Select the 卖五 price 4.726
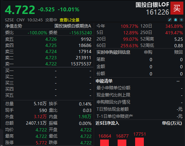This screenshot has height=146, width=185. (x=51, y=39)
